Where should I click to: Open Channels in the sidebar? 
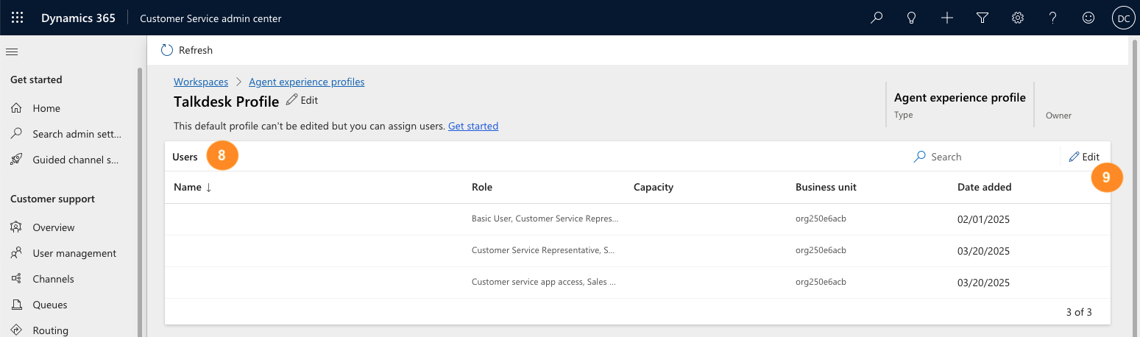[53, 279]
